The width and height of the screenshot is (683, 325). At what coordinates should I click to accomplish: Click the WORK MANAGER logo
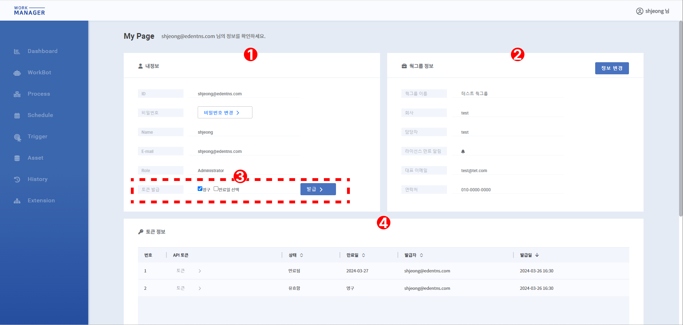coord(30,10)
